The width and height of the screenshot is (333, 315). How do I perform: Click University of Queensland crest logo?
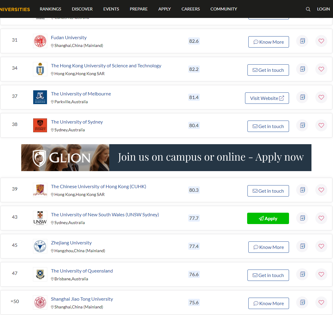40,274
